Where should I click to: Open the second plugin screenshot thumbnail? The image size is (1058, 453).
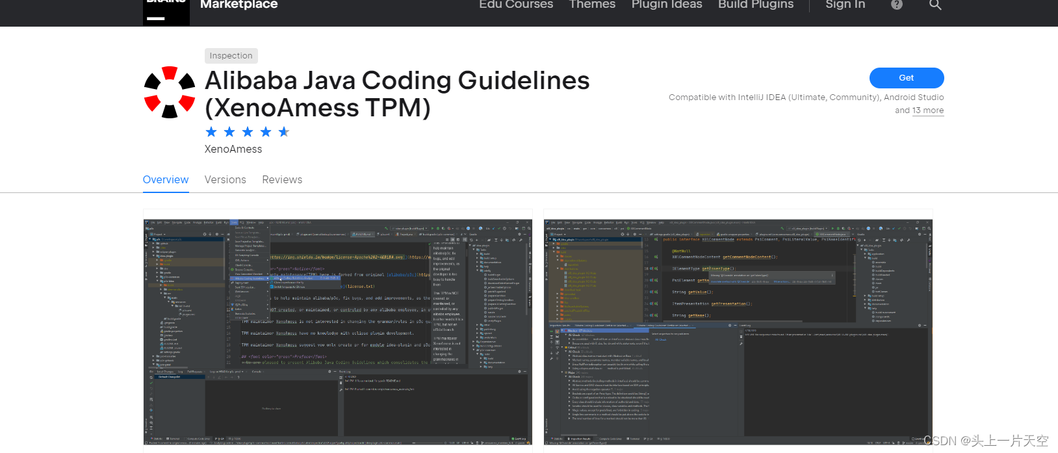point(738,331)
